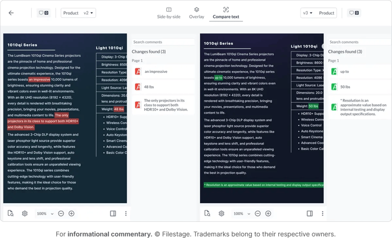Open left viewer more options menu
The height and width of the screenshot is (238, 392).
[x=126, y=214]
